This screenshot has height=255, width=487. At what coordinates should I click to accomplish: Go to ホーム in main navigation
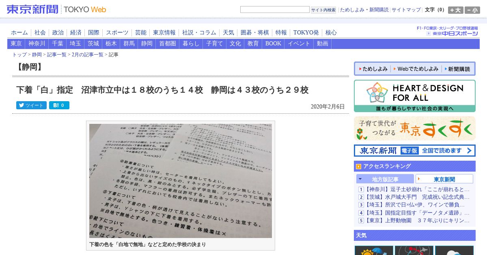click(19, 32)
